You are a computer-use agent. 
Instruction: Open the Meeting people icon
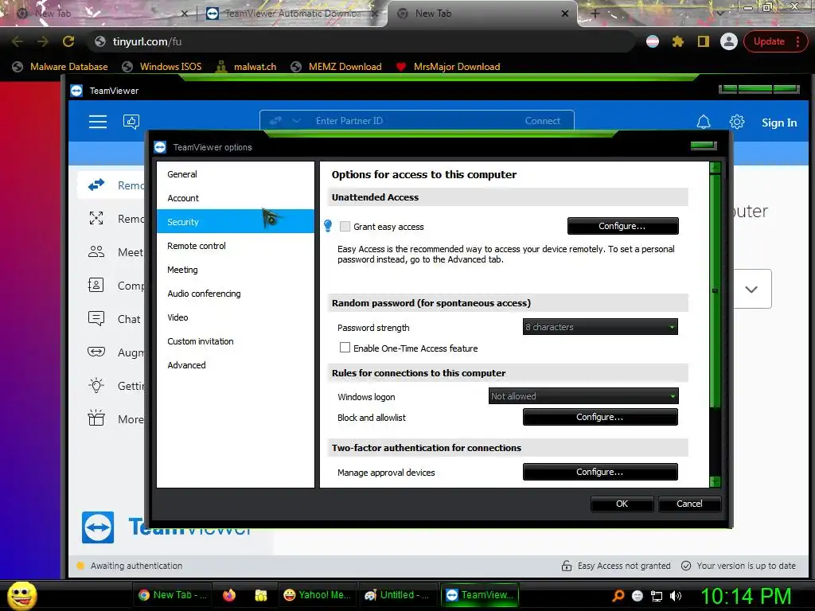(96, 252)
